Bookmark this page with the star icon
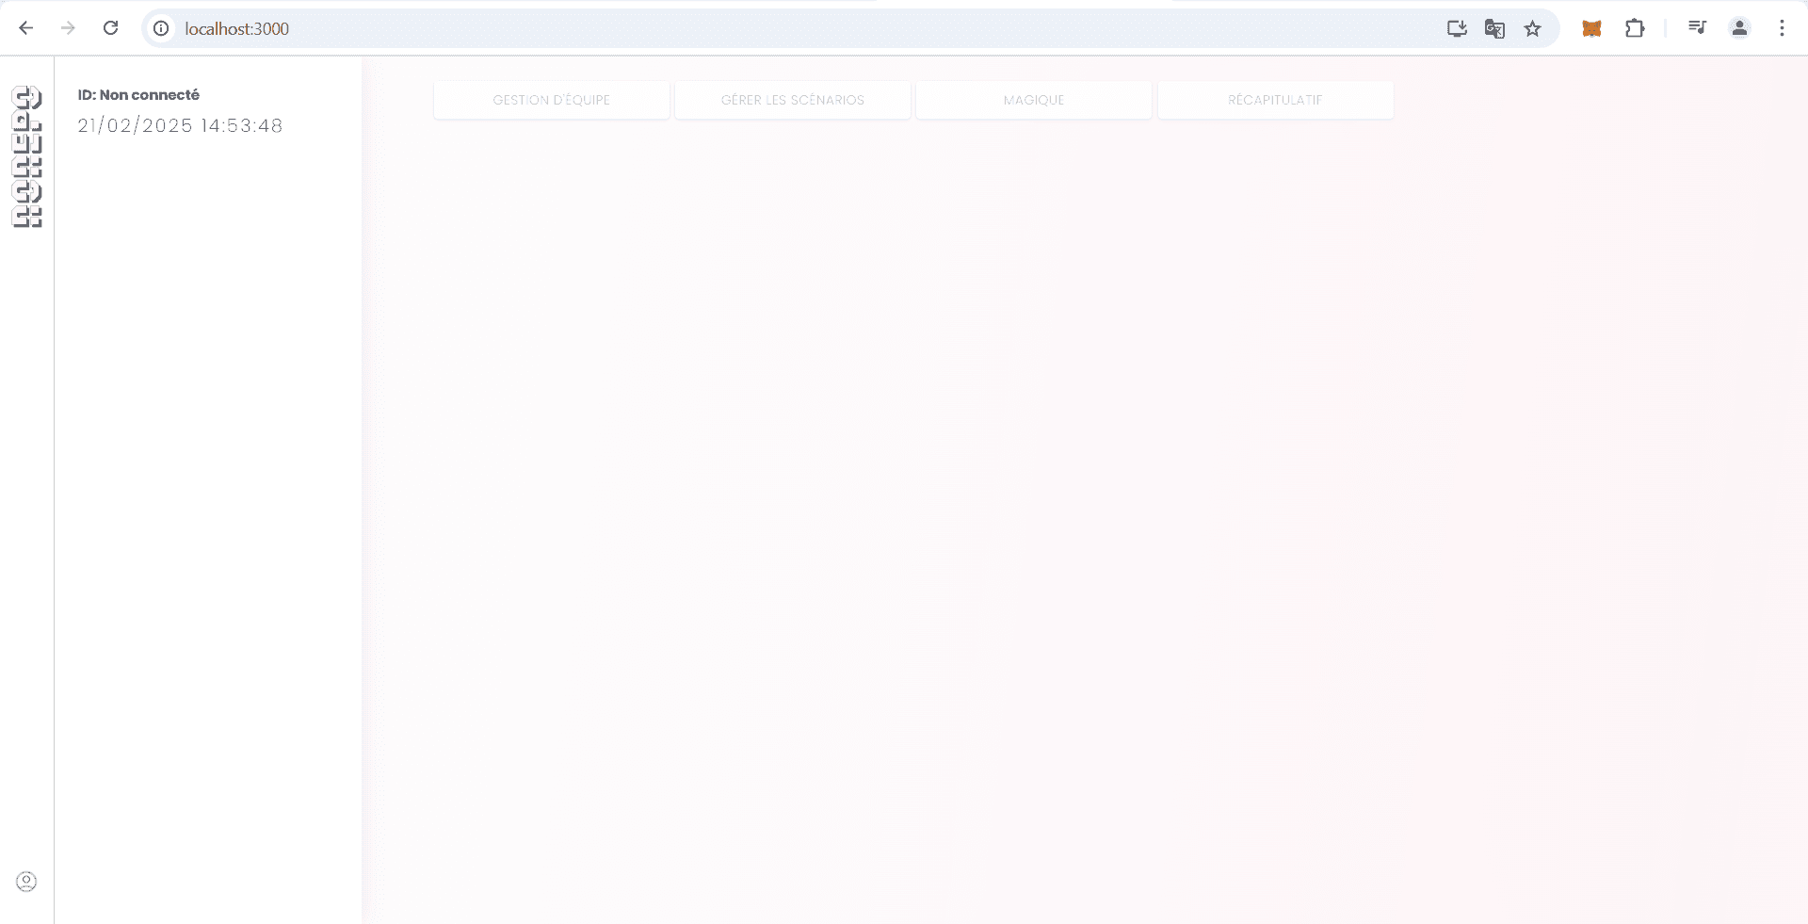The width and height of the screenshot is (1808, 924). tap(1533, 28)
